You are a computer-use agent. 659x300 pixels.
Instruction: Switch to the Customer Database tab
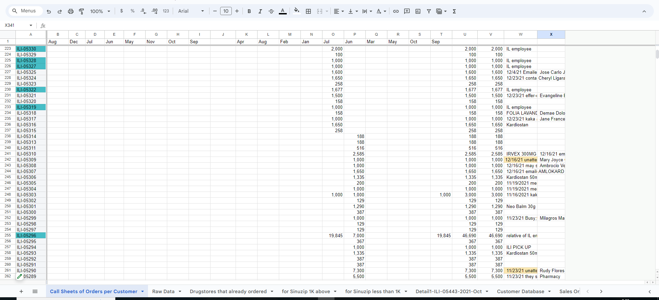tap(521, 291)
